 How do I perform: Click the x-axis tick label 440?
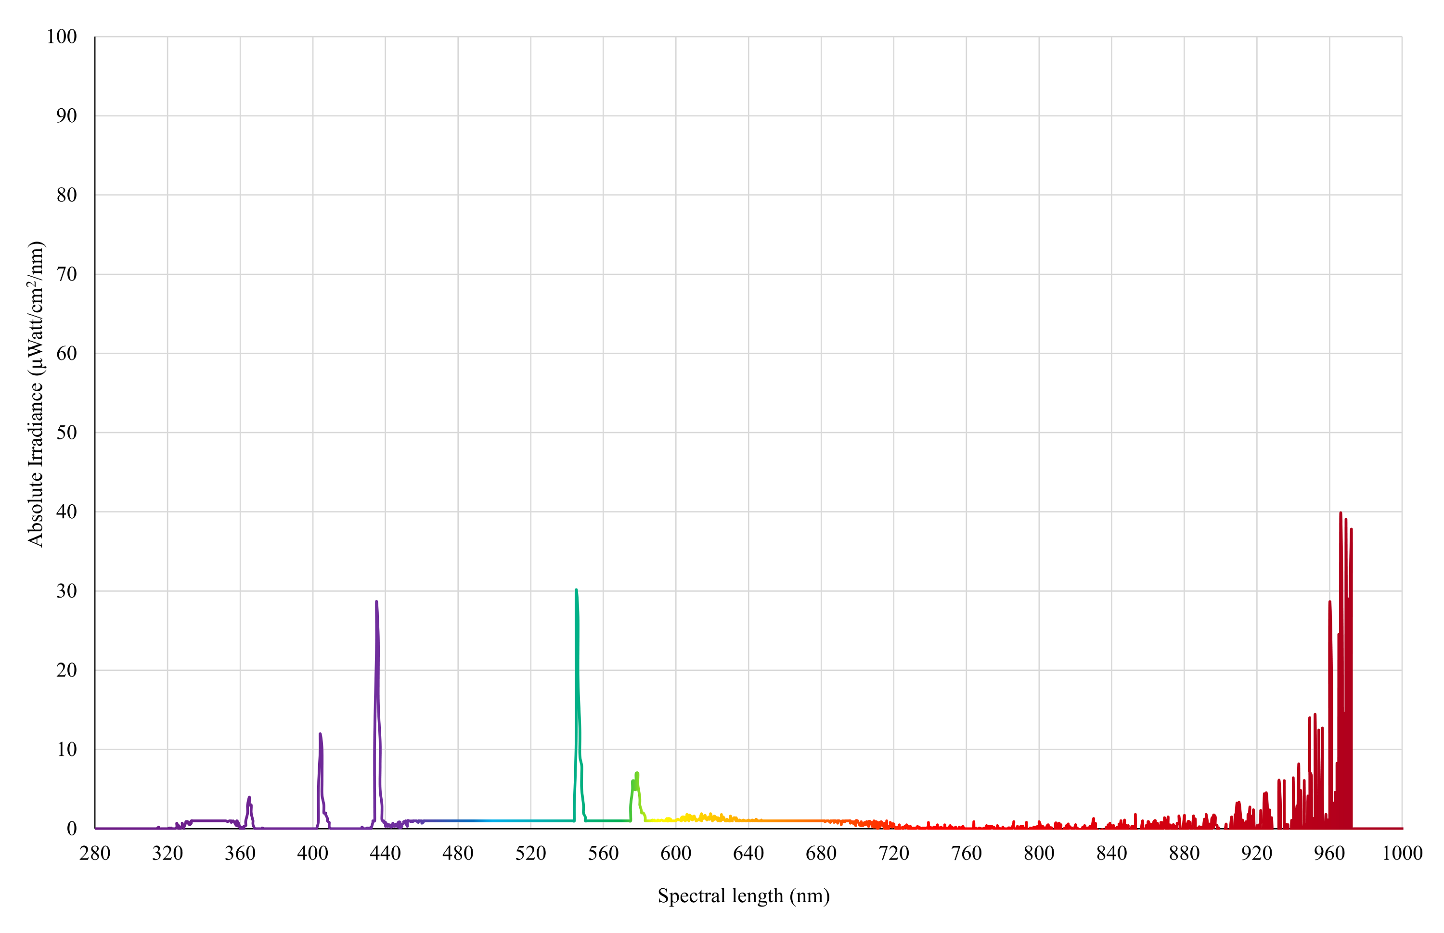[x=386, y=854]
